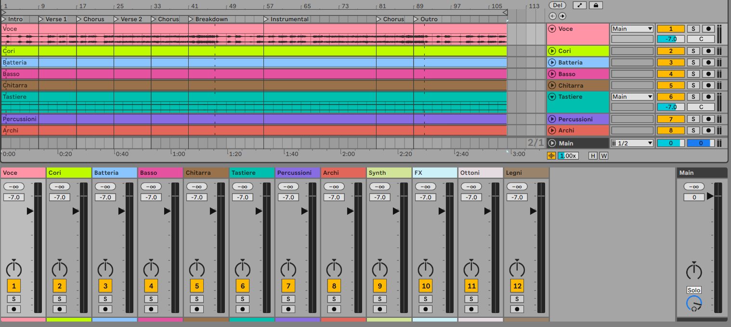Collapse the Voce track with its fold arrow
731x327 pixels.
point(552,29)
